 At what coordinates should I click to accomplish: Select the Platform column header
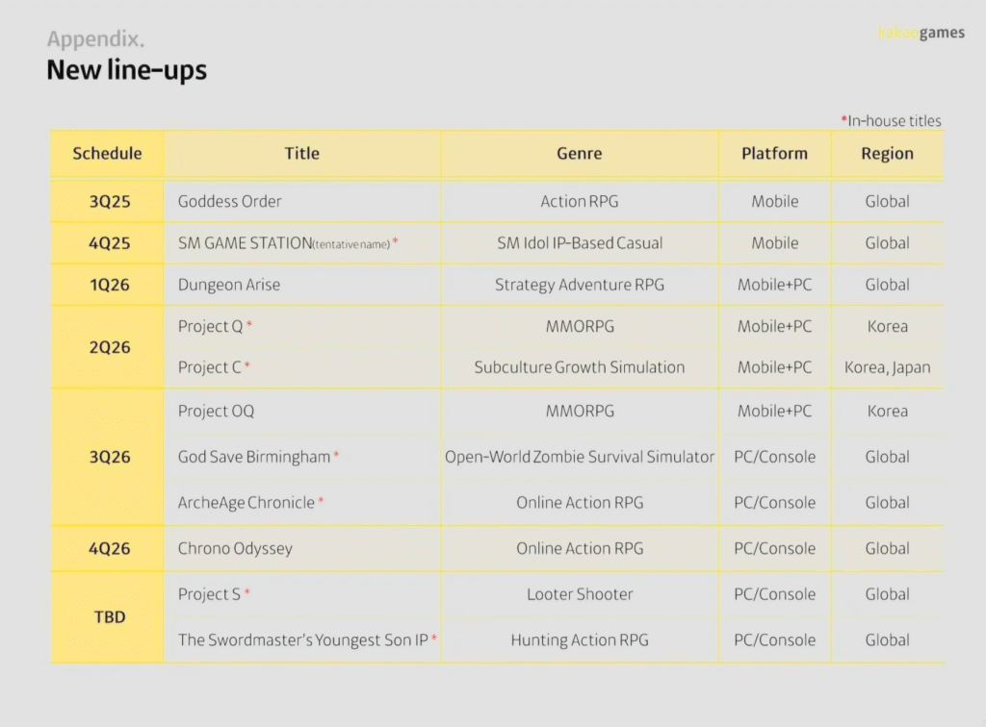(x=775, y=153)
